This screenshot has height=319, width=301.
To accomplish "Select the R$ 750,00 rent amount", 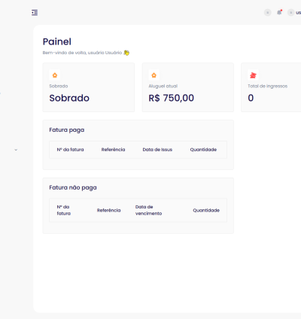I will (172, 98).
